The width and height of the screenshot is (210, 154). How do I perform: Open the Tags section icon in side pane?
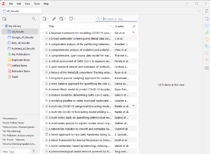(206, 53)
